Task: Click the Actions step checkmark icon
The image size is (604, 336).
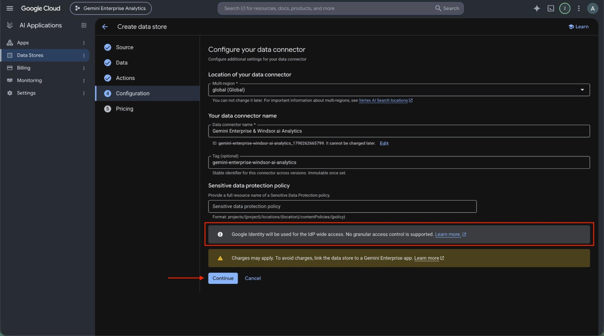Action: (x=107, y=78)
